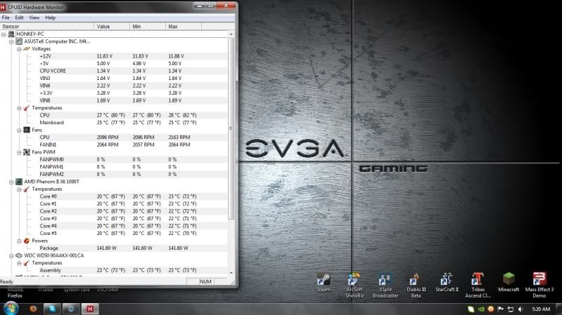
Task: Collapse the Powers group
Action: point(19,241)
